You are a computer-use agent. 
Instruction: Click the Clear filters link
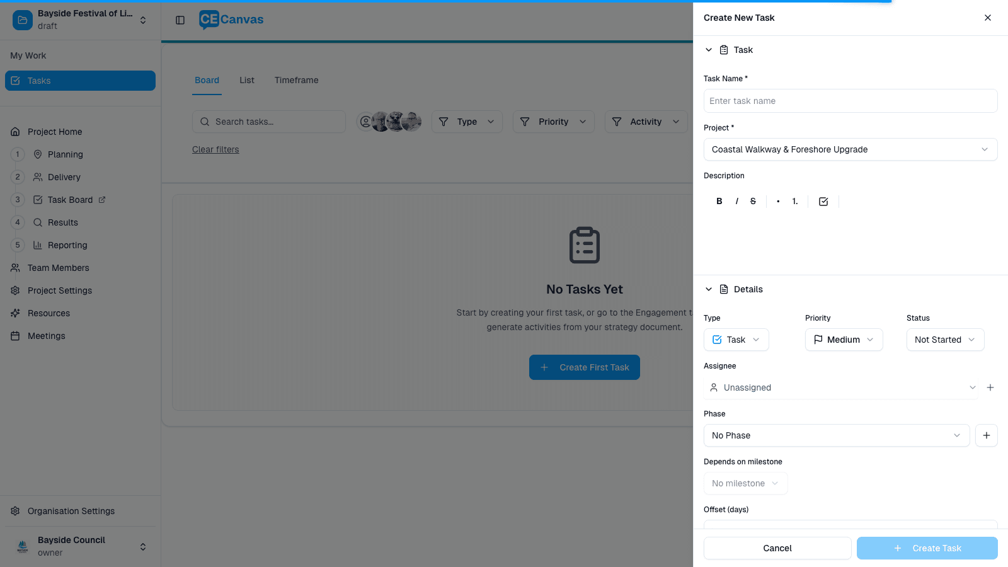[215, 149]
